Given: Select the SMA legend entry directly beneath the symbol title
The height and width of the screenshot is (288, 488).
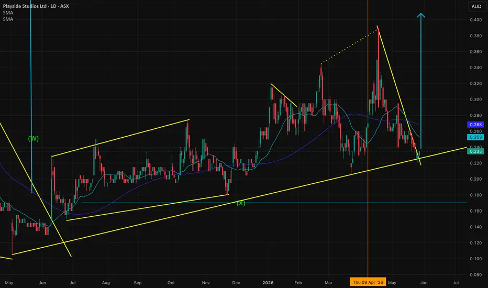Looking at the screenshot, I should point(8,13).
